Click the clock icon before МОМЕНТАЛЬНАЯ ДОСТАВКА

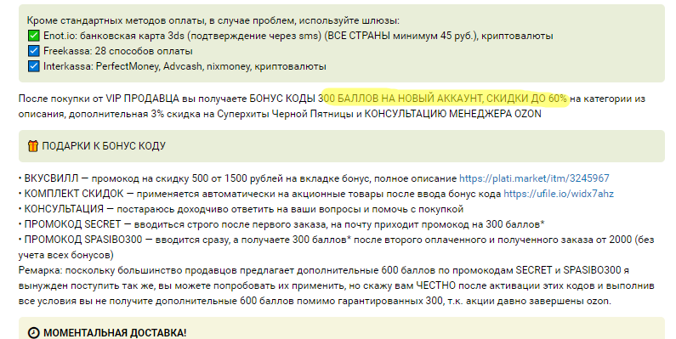tap(33, 333)
